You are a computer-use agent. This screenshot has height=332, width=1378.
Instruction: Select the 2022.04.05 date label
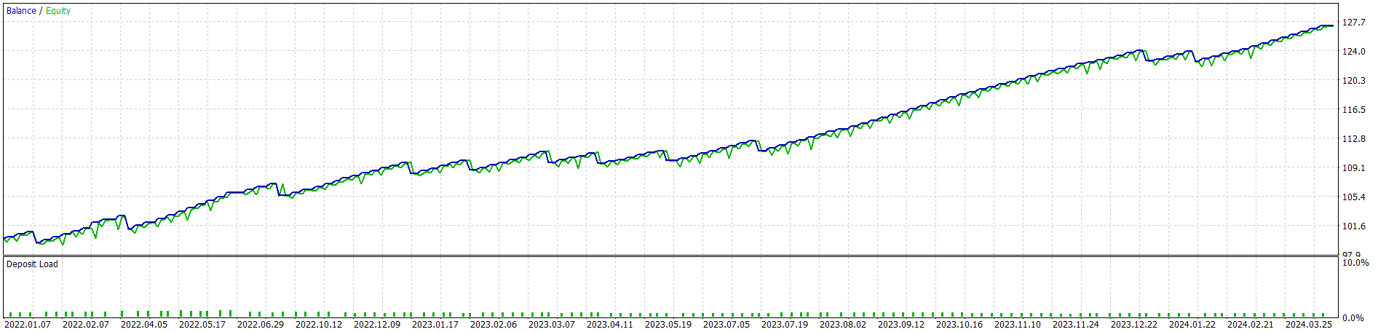tap(144, 325)
